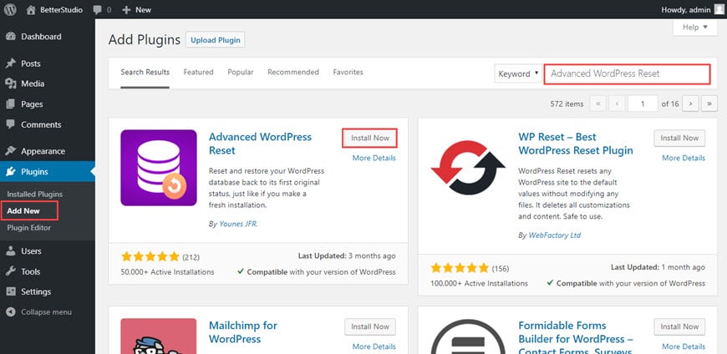Open the Mailchimp for WordPress plugin thumbnail
Viewport: 727px width, 354px height.
click(x=159, y=336)
